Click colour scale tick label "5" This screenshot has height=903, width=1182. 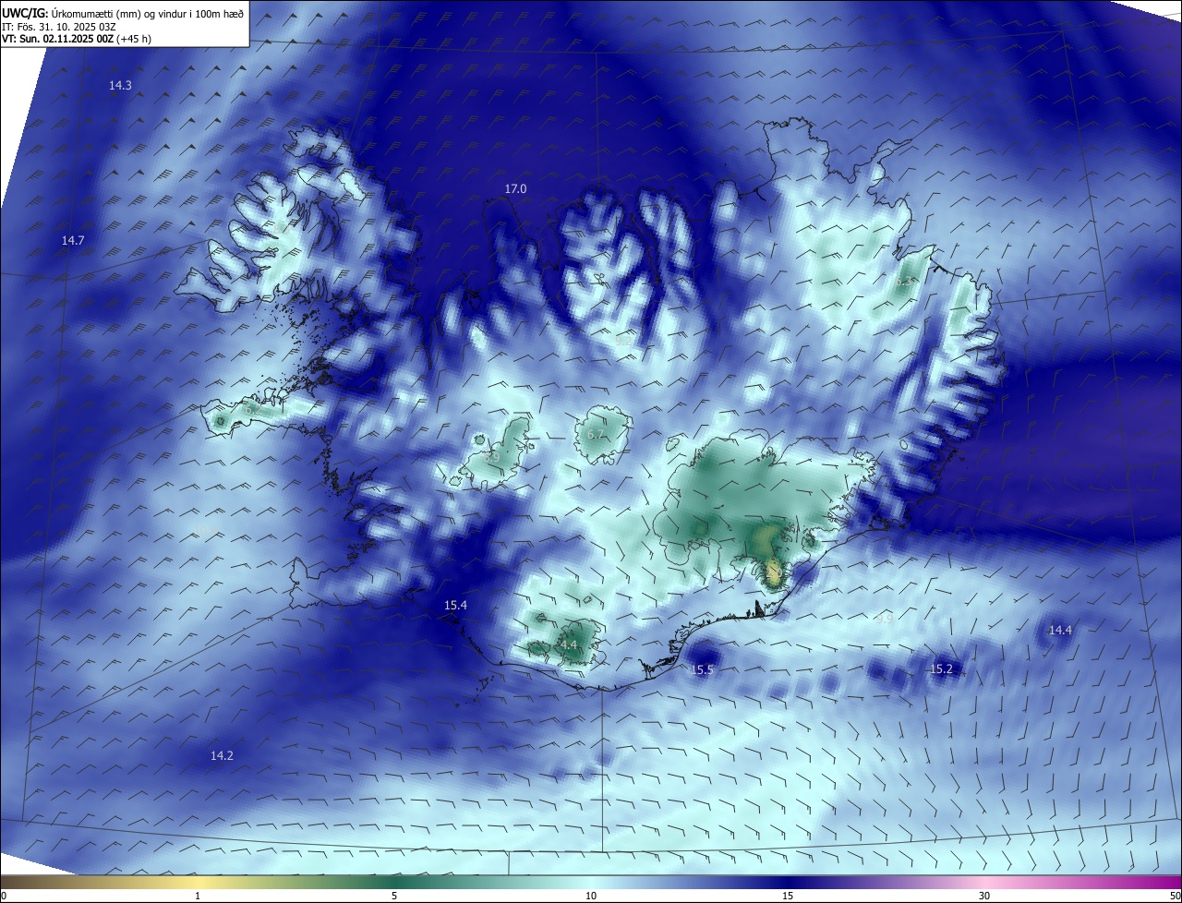click(394, 896)
